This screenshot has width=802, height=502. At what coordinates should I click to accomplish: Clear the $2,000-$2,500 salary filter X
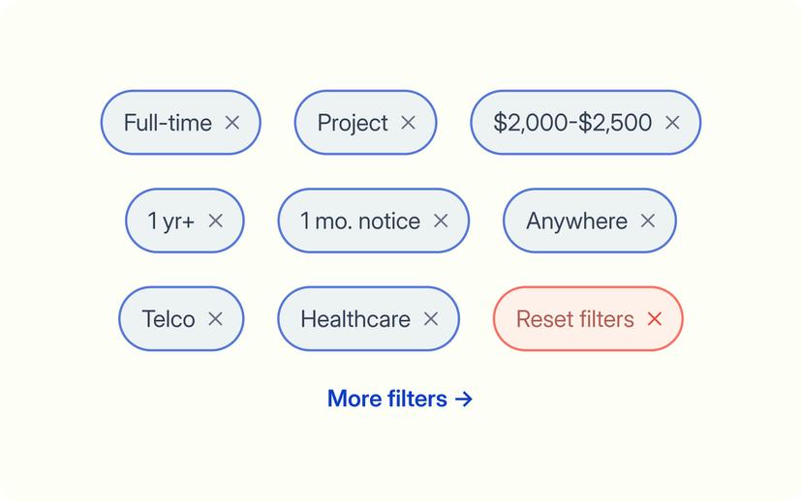pos(672,123)
